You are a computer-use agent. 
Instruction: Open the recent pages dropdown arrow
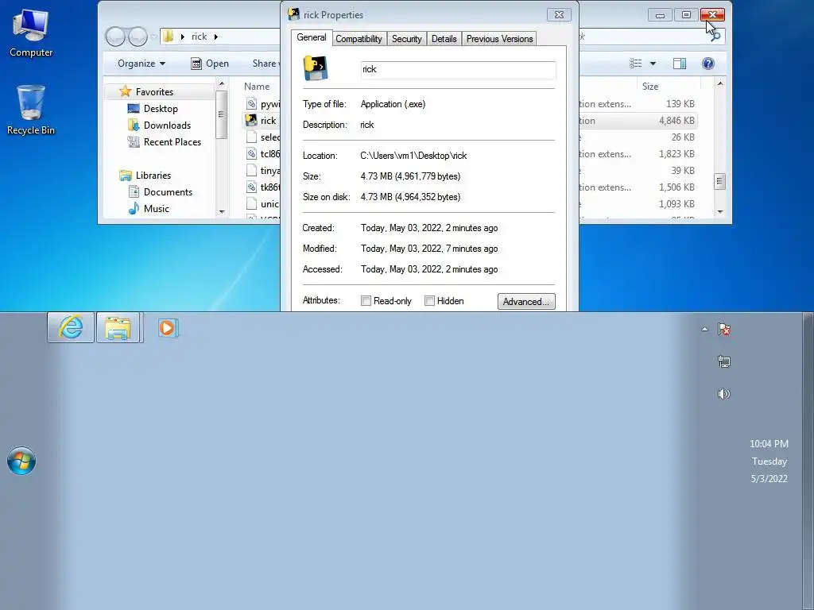pyautogui.click(x=154, y=37)
